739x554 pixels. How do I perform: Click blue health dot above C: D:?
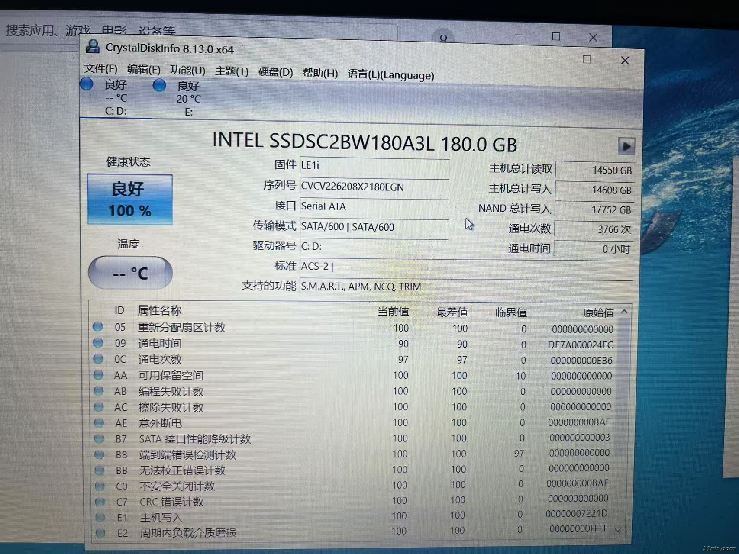(x=87, y=84)
